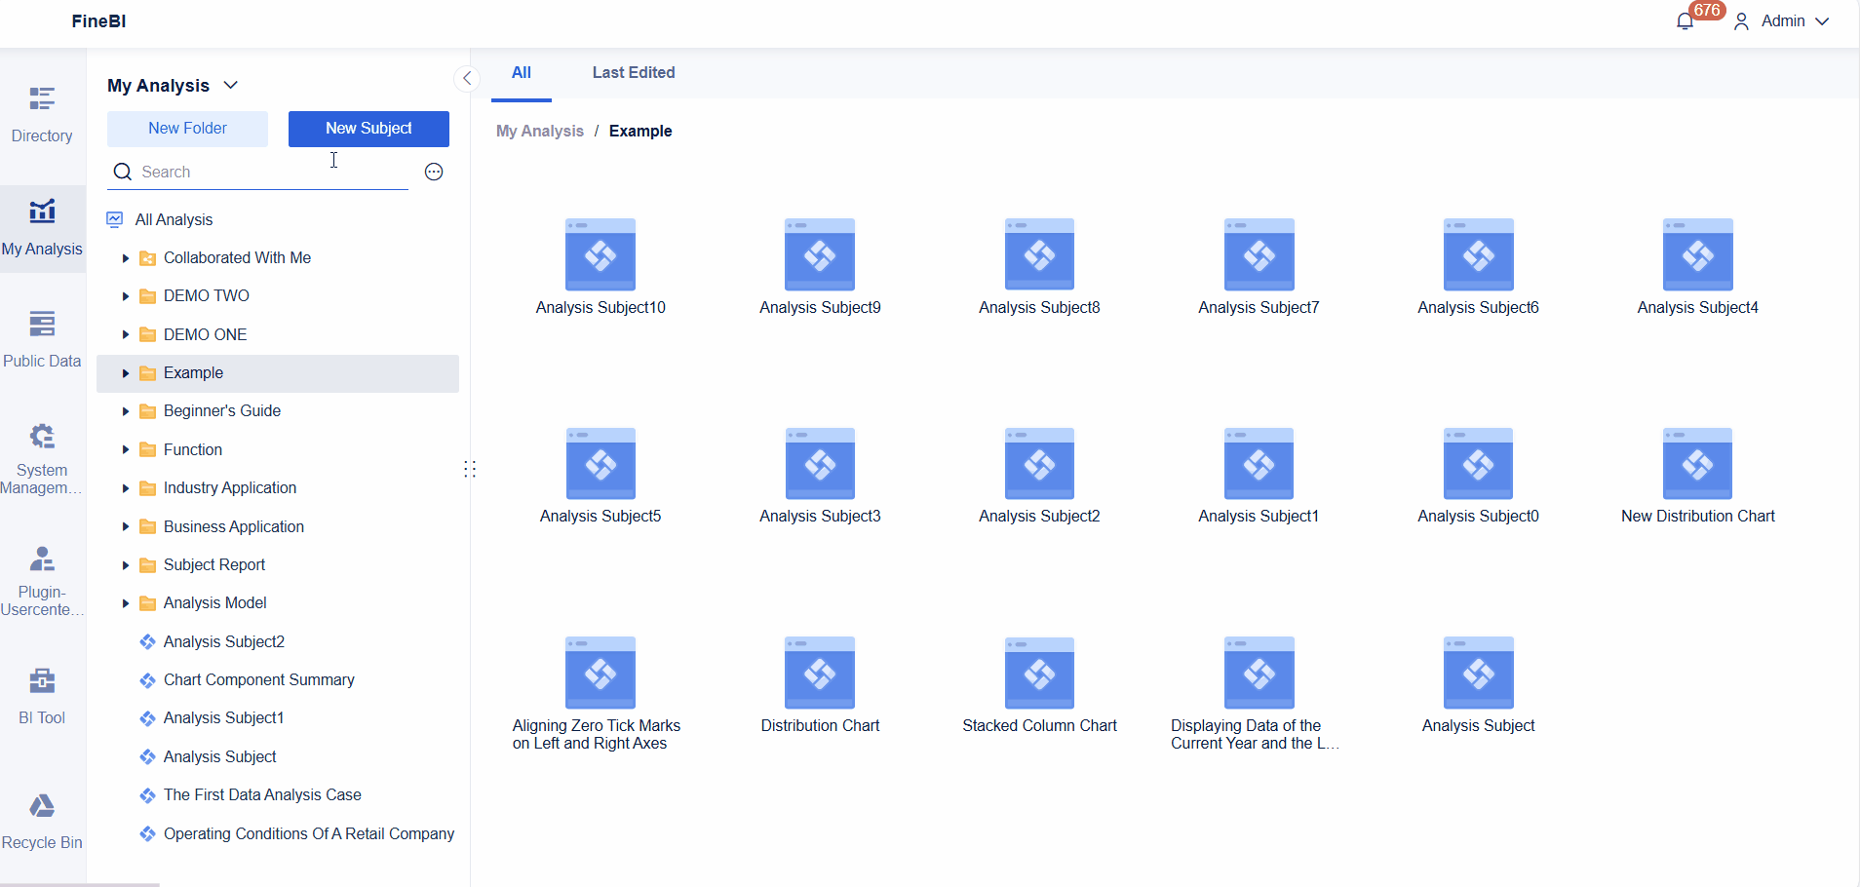
Task: Open the Admin account dropdown
Action: pos(1790,20)
